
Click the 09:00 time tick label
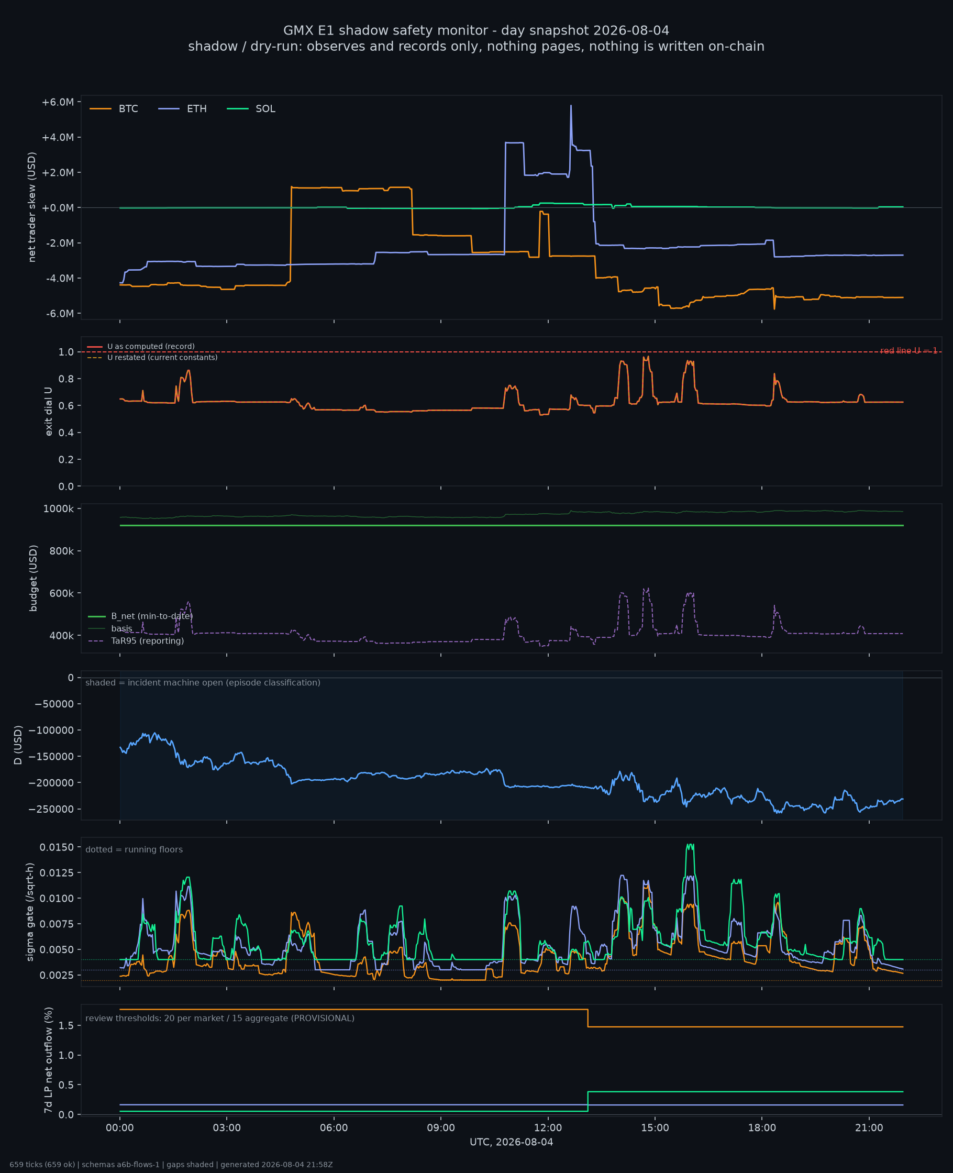[x=441, y=1128]
